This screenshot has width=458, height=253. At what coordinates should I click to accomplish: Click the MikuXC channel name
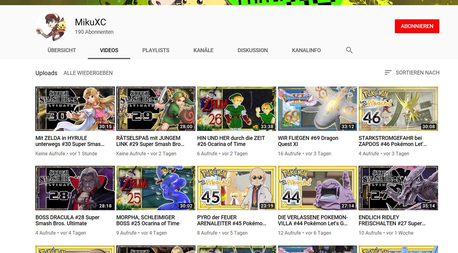click(x=90, y=22)
